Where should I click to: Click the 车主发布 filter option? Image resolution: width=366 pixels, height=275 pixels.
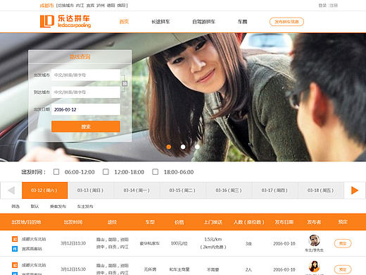click(x=85, y=207)
